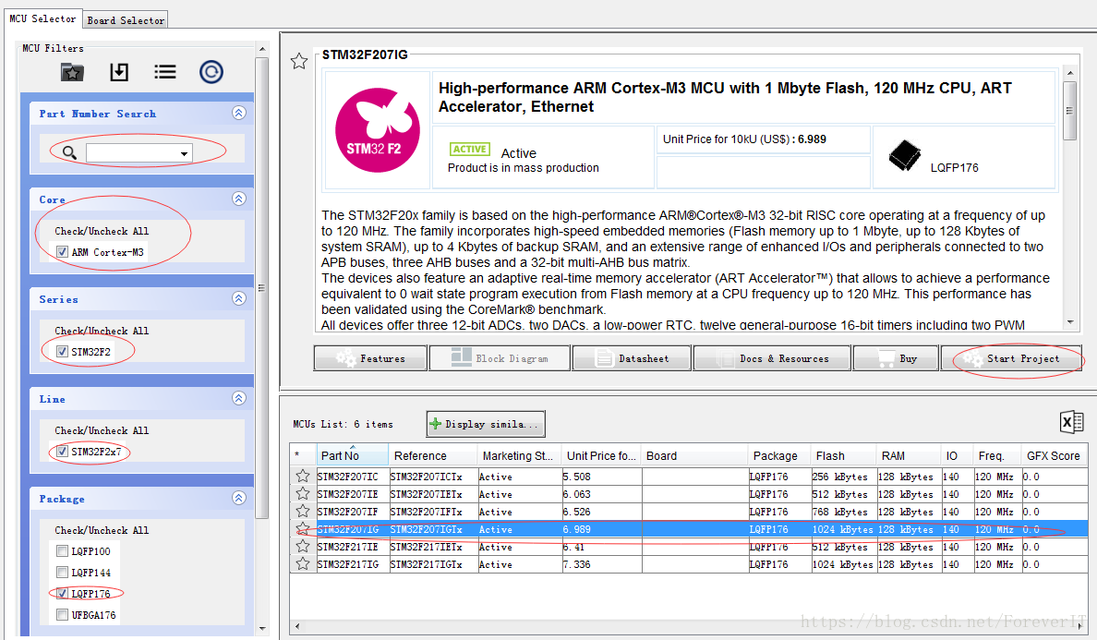The width and height of the screenshot is (1097, 640).
Task: Toggle the STM32F2x7 line checkbox
Action: point(62,452)
